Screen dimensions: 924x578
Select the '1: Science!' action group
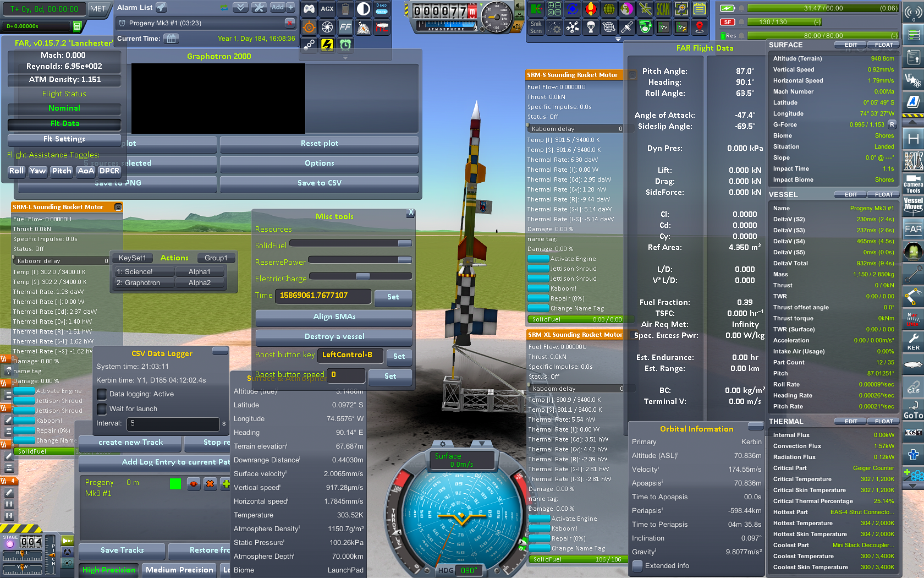click(145, 271)
